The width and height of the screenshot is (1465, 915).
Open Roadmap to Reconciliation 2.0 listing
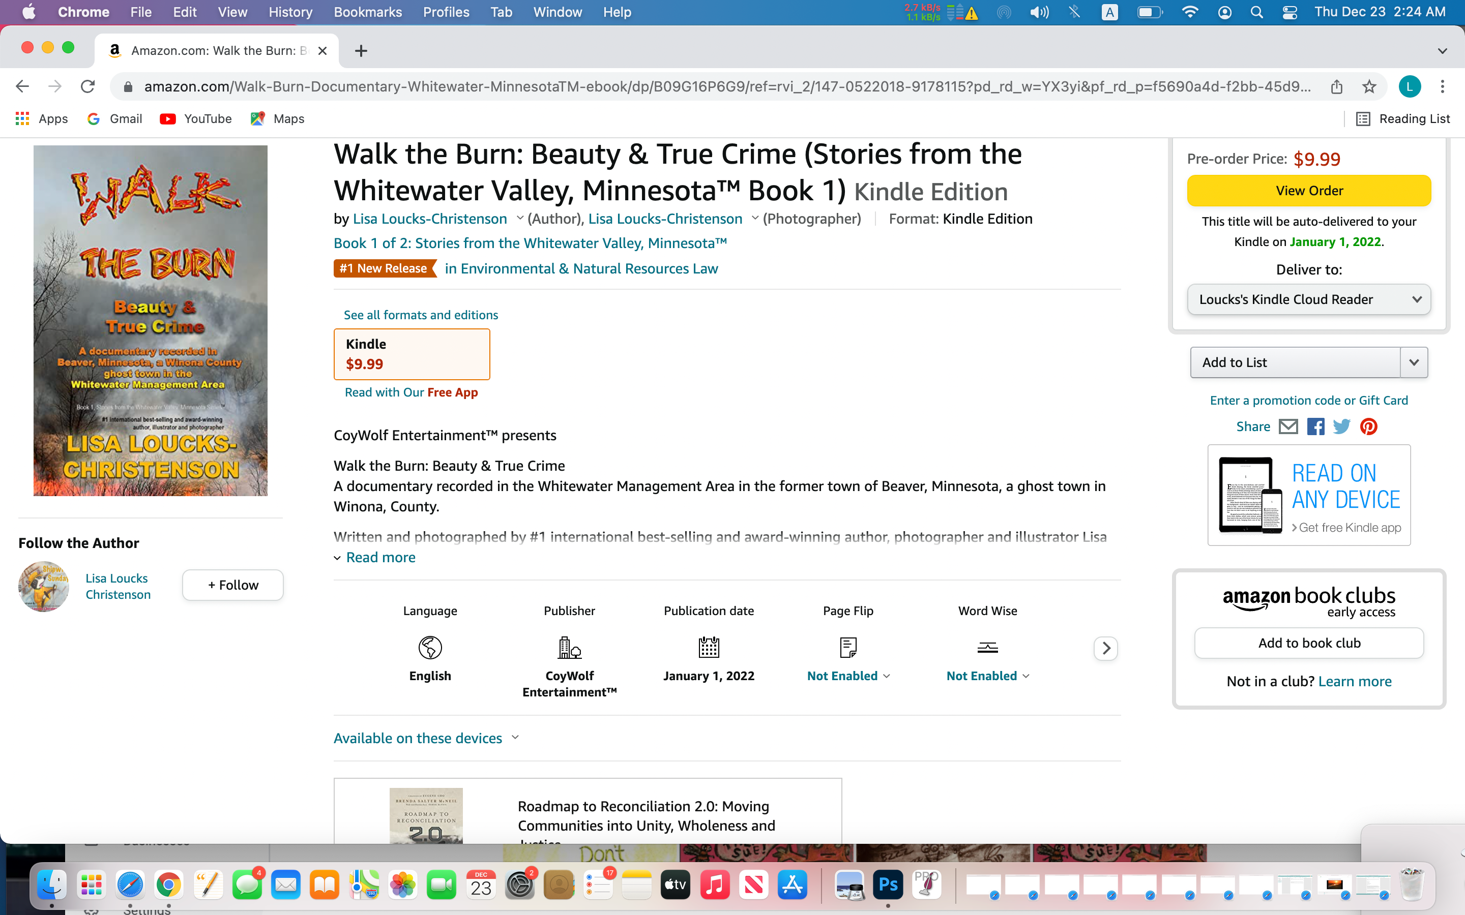point(646,816)
